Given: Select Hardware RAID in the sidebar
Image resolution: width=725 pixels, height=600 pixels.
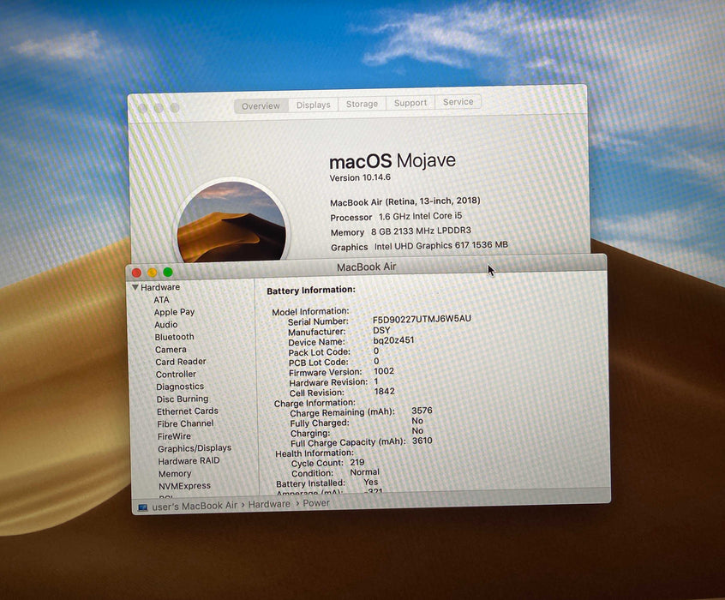Looking at the screenshot, I should [189, 461].
